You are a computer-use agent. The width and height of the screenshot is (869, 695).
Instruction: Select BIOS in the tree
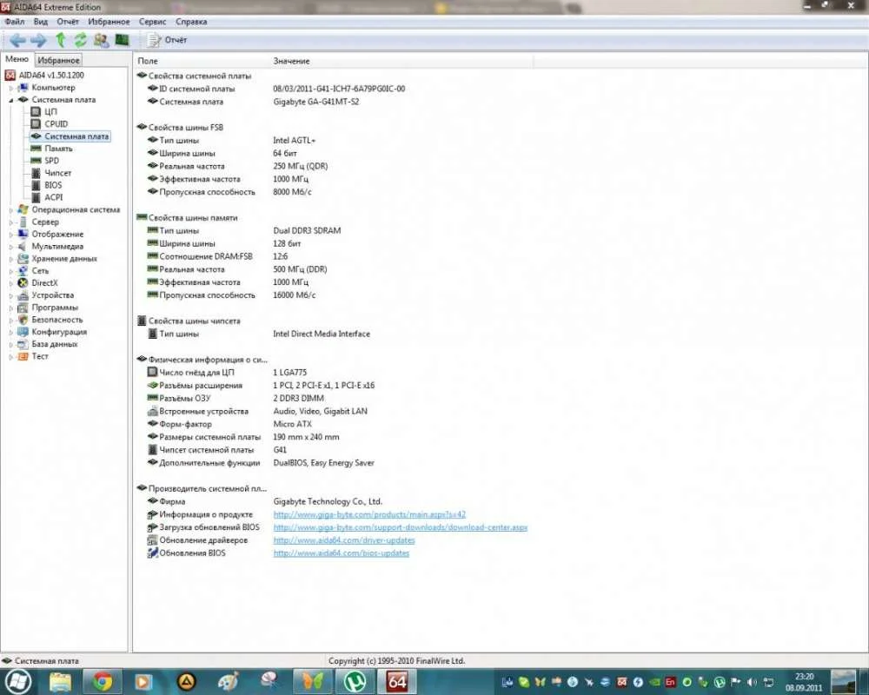pos(53,185)
